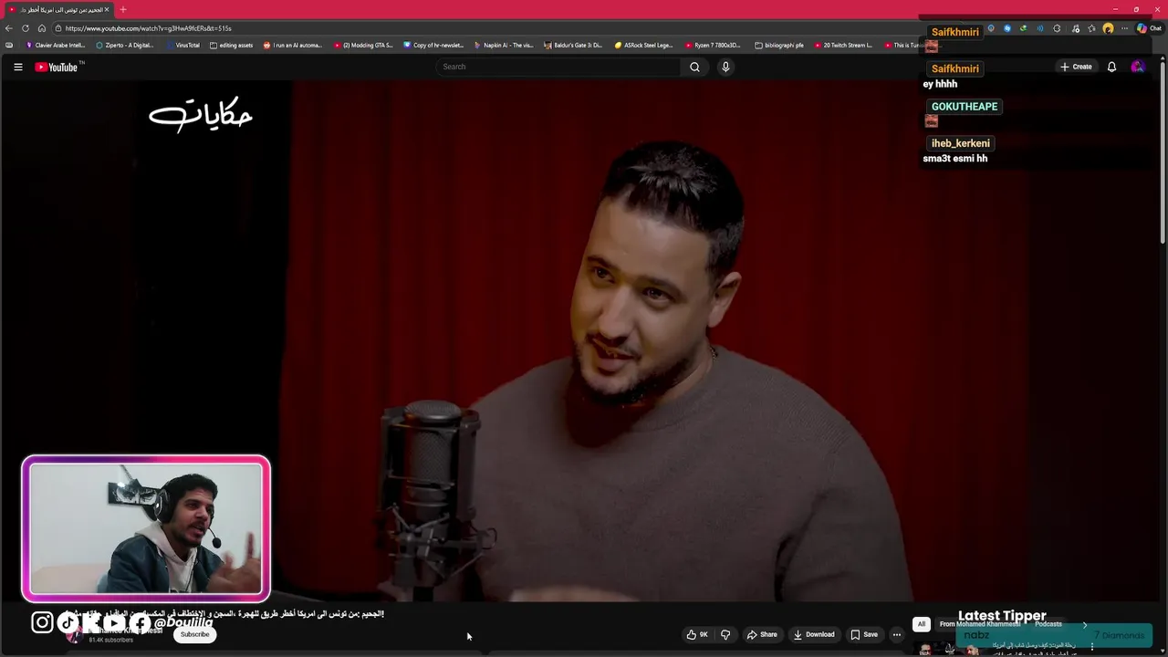Click the read aloud sound icon in toolbar
Image resolution: width=1168 pixels, height=657 pixels.
[1039, 28]
